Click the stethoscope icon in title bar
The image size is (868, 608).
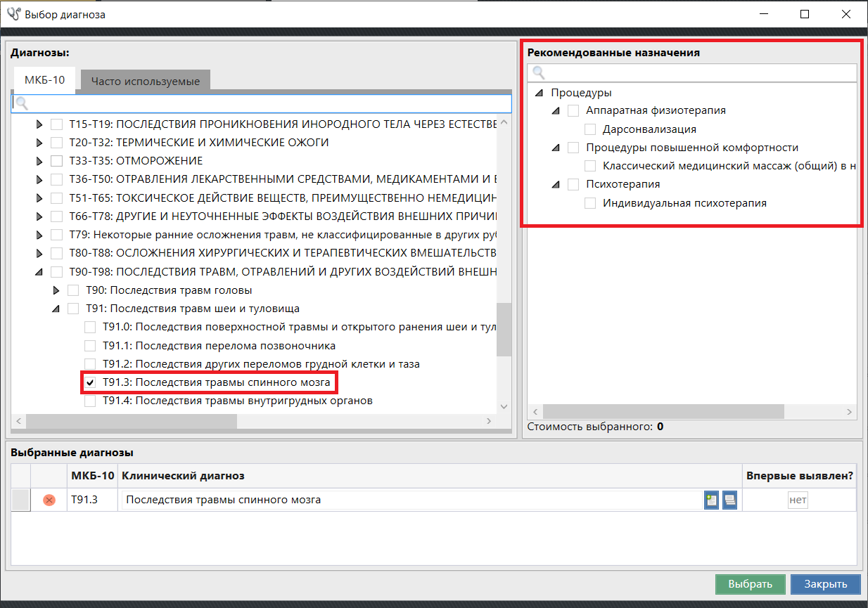coord(13,14)
